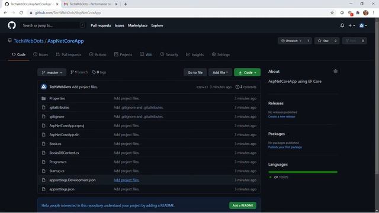Click the commits history clock icon
This screenshot has width=379, height=213.
click(x=237, y=87)
